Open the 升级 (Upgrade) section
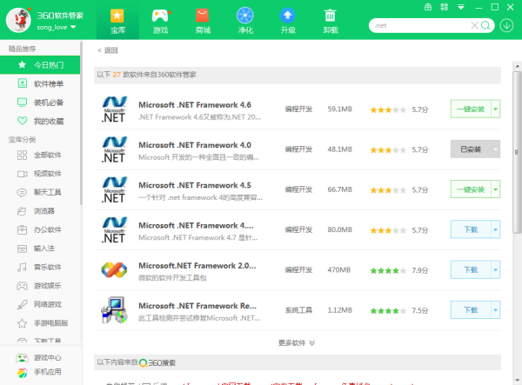522x385 pixels. [x=288, y=20]
